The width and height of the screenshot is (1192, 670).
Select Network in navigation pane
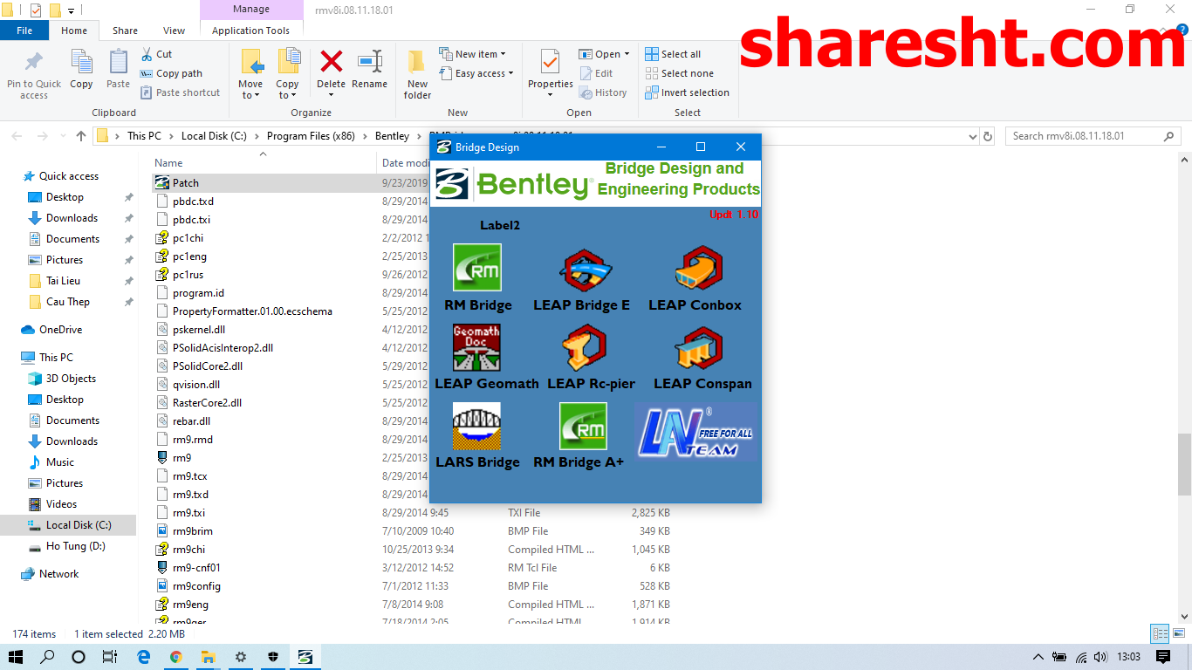pos(58,574)
